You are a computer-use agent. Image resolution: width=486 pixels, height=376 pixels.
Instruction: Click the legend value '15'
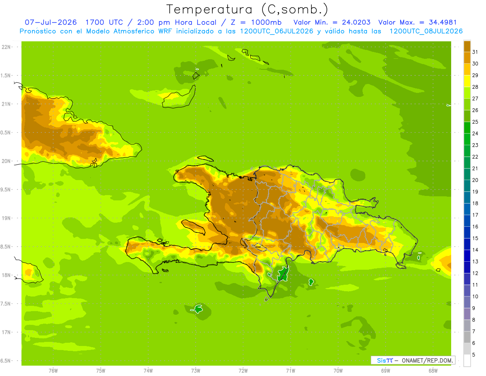475,238
